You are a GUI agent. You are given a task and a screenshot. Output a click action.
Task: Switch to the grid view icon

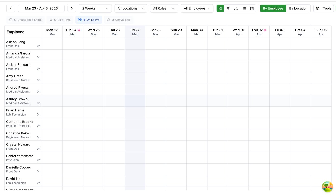[220, 8]
